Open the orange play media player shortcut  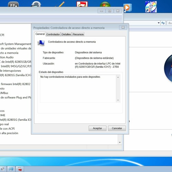click(x=128, y=8)
